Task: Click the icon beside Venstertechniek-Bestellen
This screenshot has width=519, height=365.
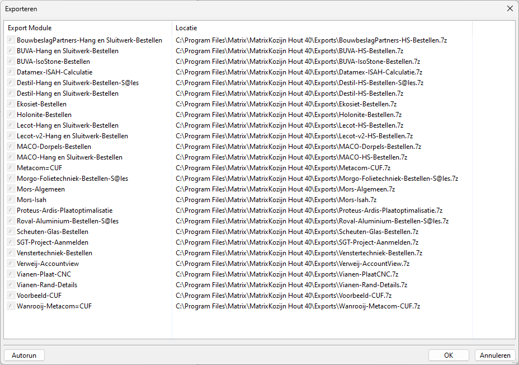Action: 11,252
